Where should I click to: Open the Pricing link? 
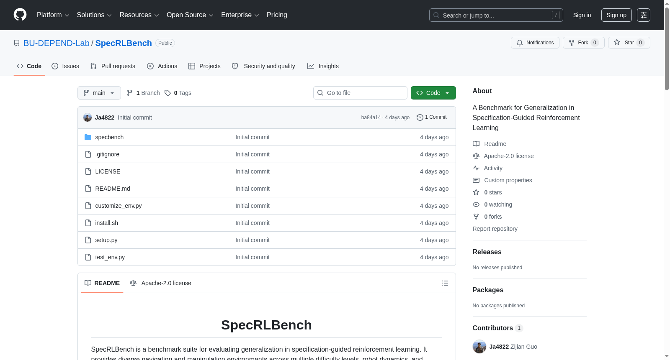(x=277, y=15)
